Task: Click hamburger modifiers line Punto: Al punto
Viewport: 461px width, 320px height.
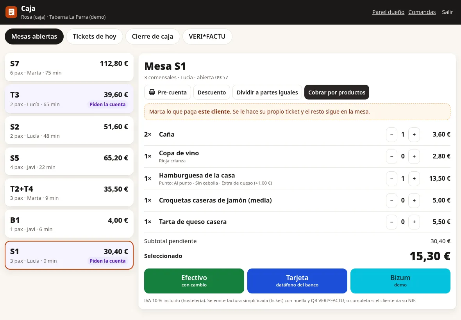Action: click(216, 183)
